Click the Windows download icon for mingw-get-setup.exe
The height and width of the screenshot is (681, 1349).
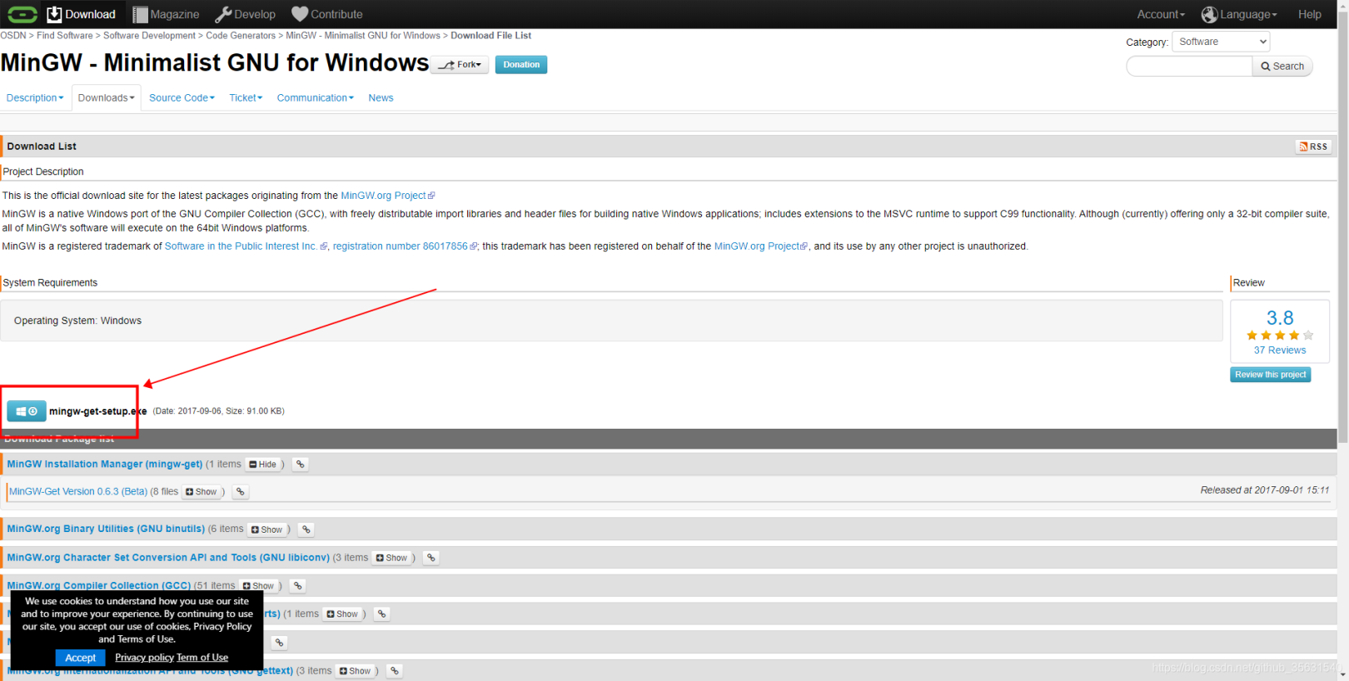[26, 411]
